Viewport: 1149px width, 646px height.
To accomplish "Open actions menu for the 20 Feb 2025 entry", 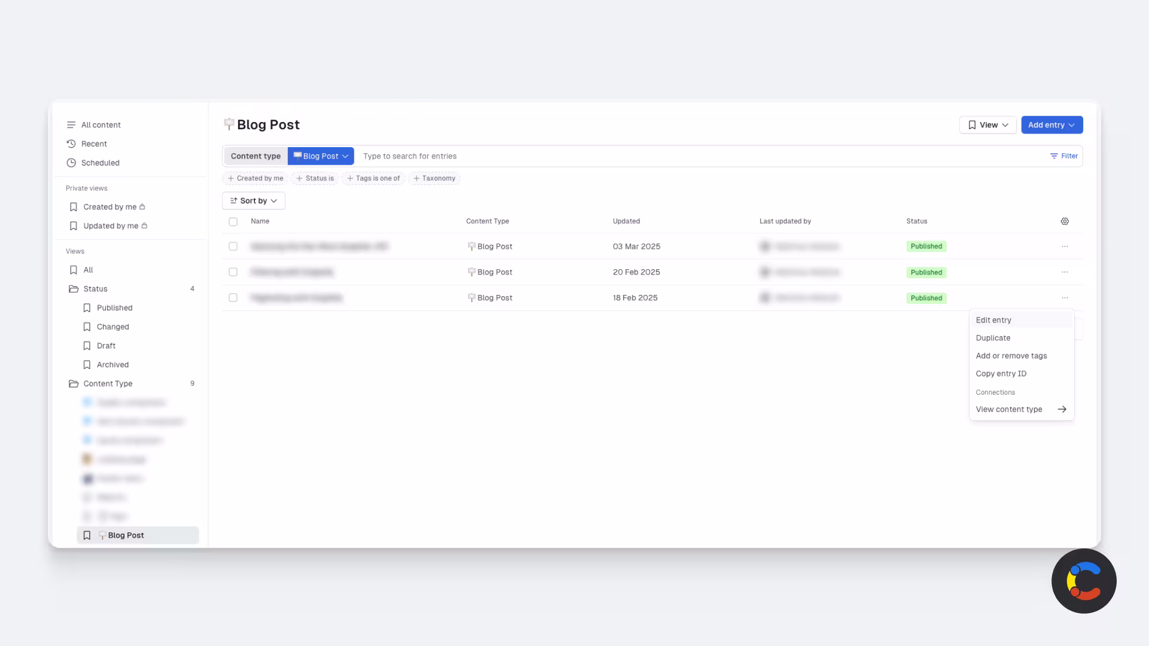I will click(1065, 272).
